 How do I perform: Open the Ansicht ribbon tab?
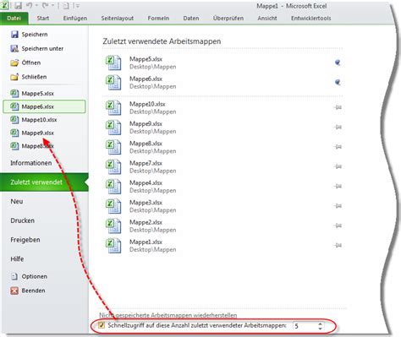(267, 19)
